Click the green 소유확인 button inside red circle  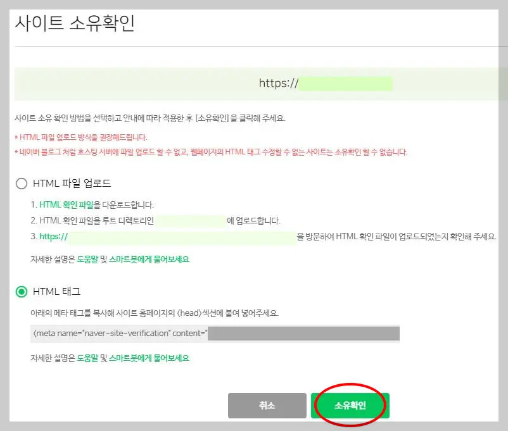click(x=349, y=405)
